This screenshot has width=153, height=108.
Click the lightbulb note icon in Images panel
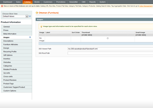[41, 26]
